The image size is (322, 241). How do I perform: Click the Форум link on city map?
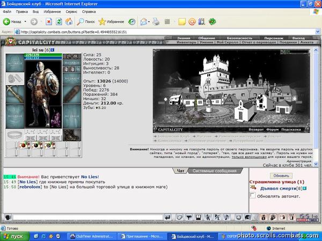tap(272, 129)
